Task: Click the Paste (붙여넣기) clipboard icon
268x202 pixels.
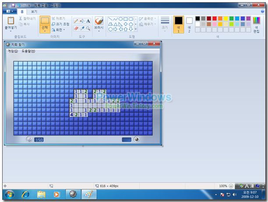Action: pos(11,21)
